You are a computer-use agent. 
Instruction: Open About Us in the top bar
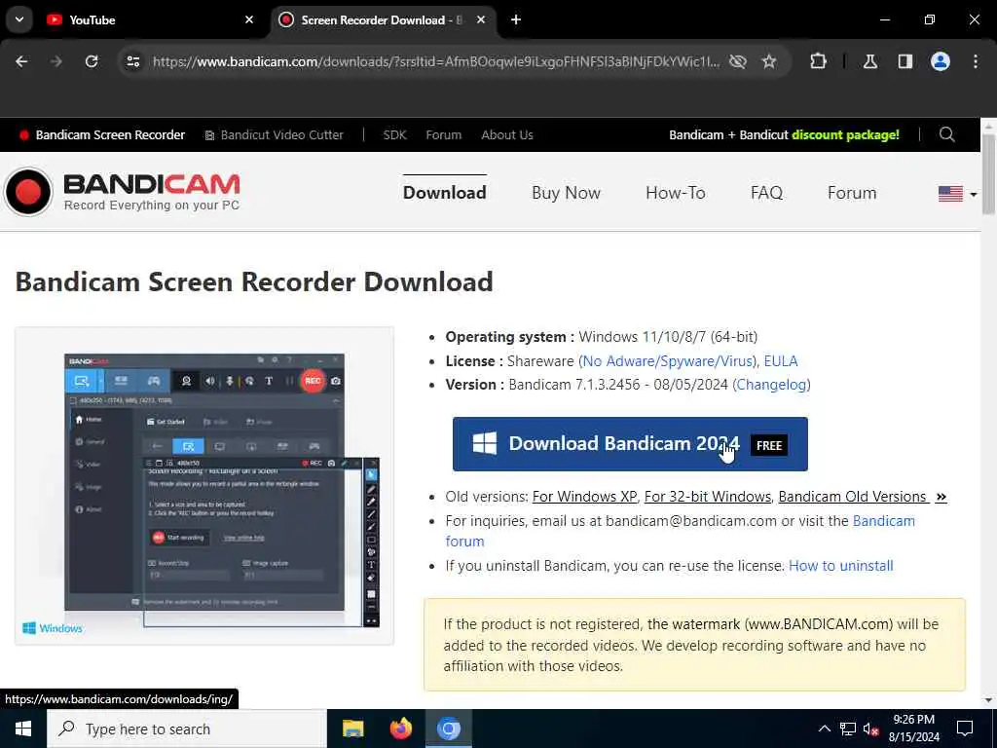pyautogui.click(x=506, y=134)
